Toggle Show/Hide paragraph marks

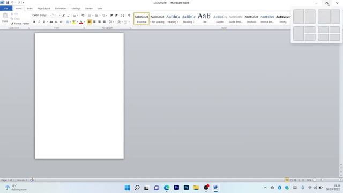tap(129, 16)
